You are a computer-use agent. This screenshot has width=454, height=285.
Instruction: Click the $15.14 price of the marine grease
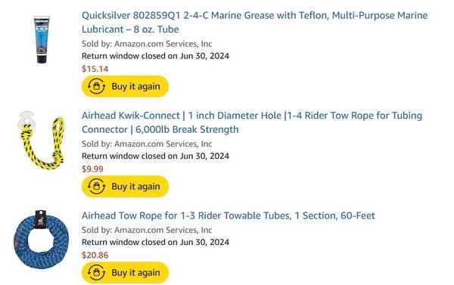pos(95,69)
